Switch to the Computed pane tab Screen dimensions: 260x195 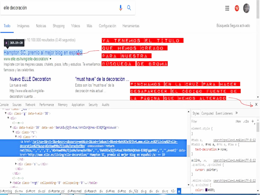[207, 113]
